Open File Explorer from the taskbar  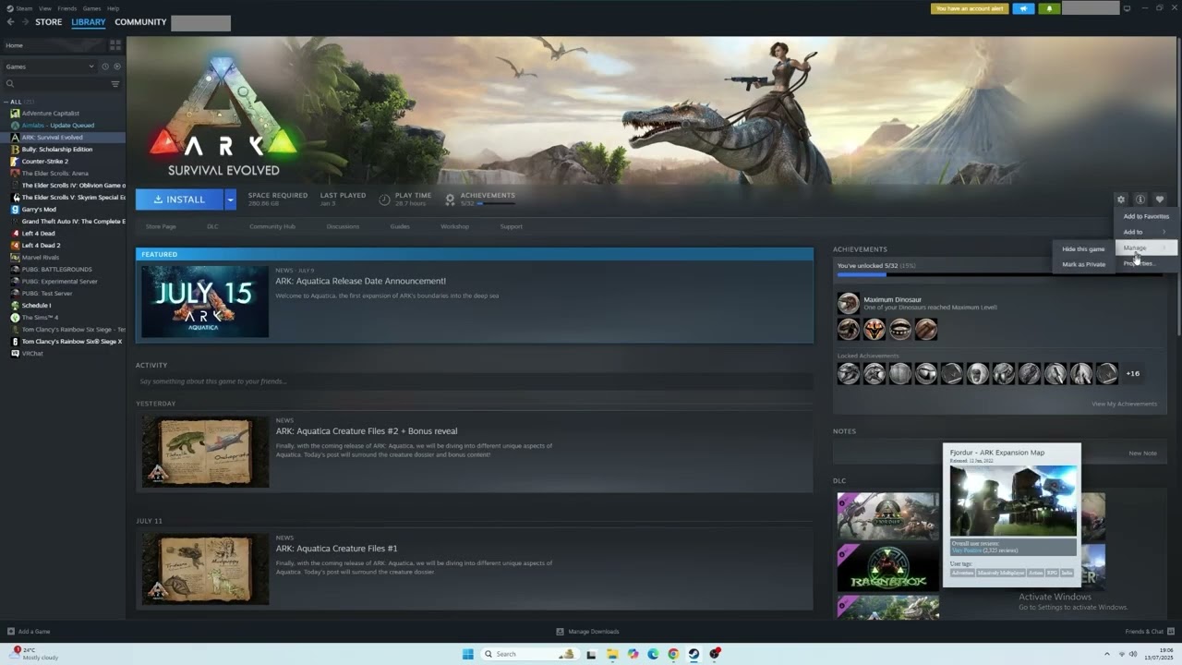point(612,654)
